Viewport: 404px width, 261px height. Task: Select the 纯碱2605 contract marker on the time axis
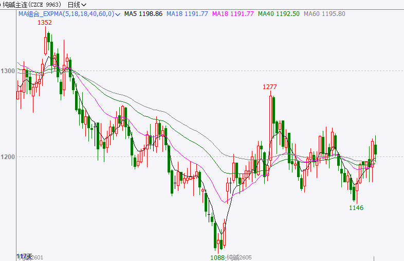(x=240, y=257)
